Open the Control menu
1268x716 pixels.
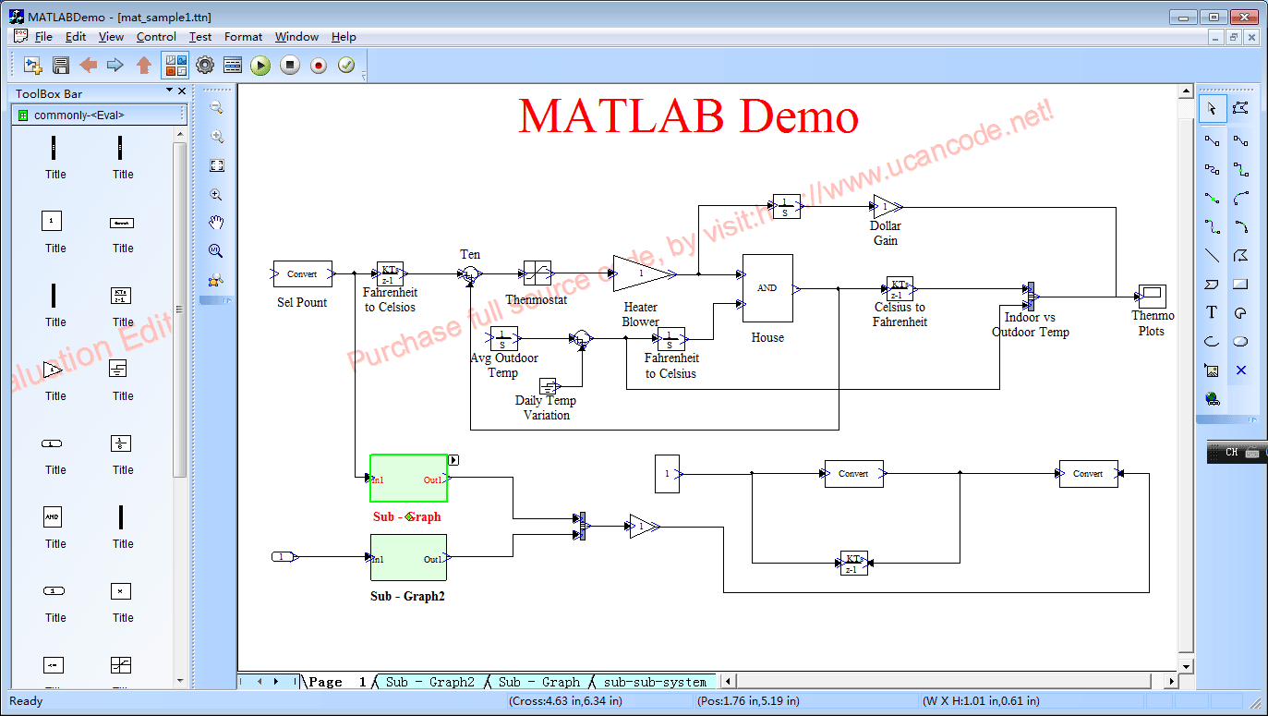click(156, 37)
